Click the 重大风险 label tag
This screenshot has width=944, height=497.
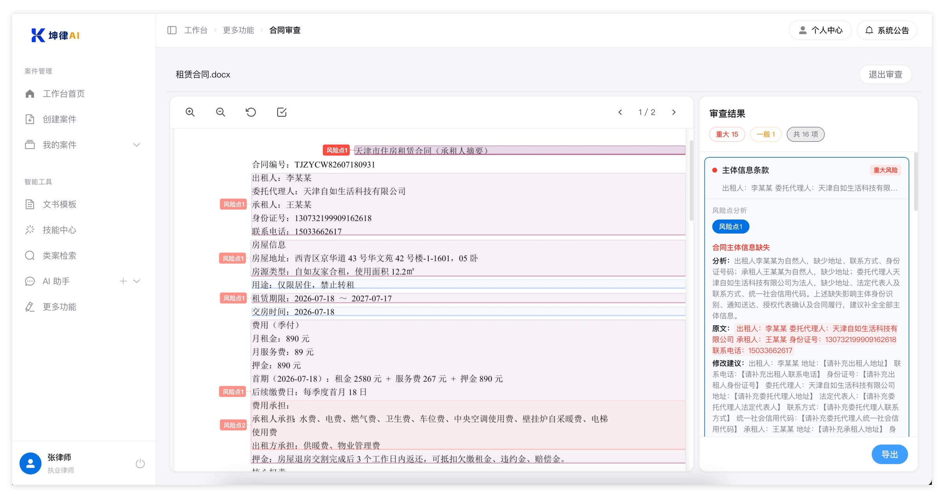(885, 170)
